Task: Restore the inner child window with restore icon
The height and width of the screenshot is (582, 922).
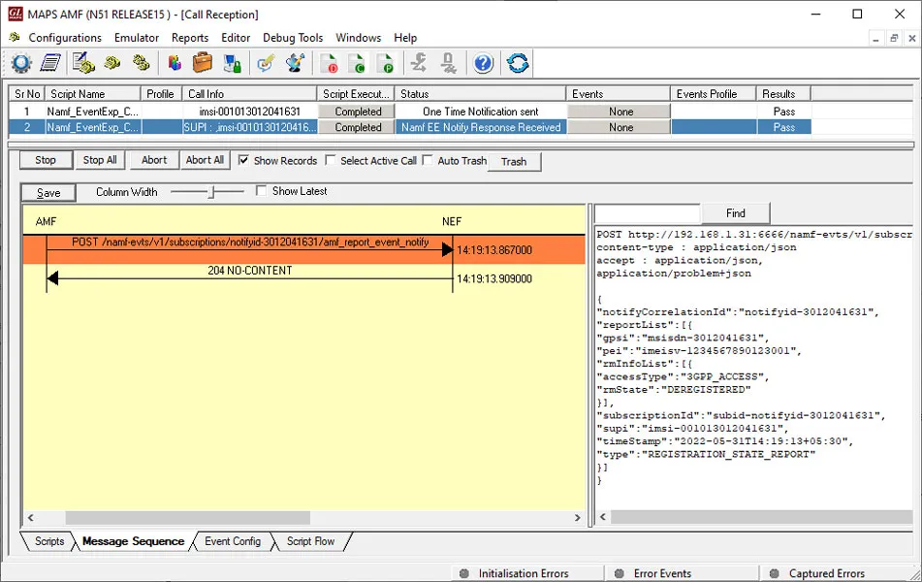Action: 894,38
